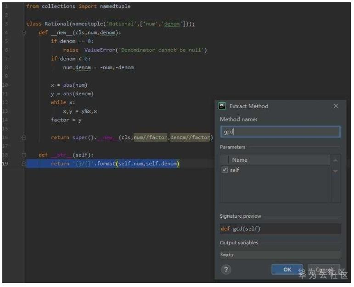This screenshot has width=354, height=287.
Task: Open the help question mark icon
Action: pos(226,270)
